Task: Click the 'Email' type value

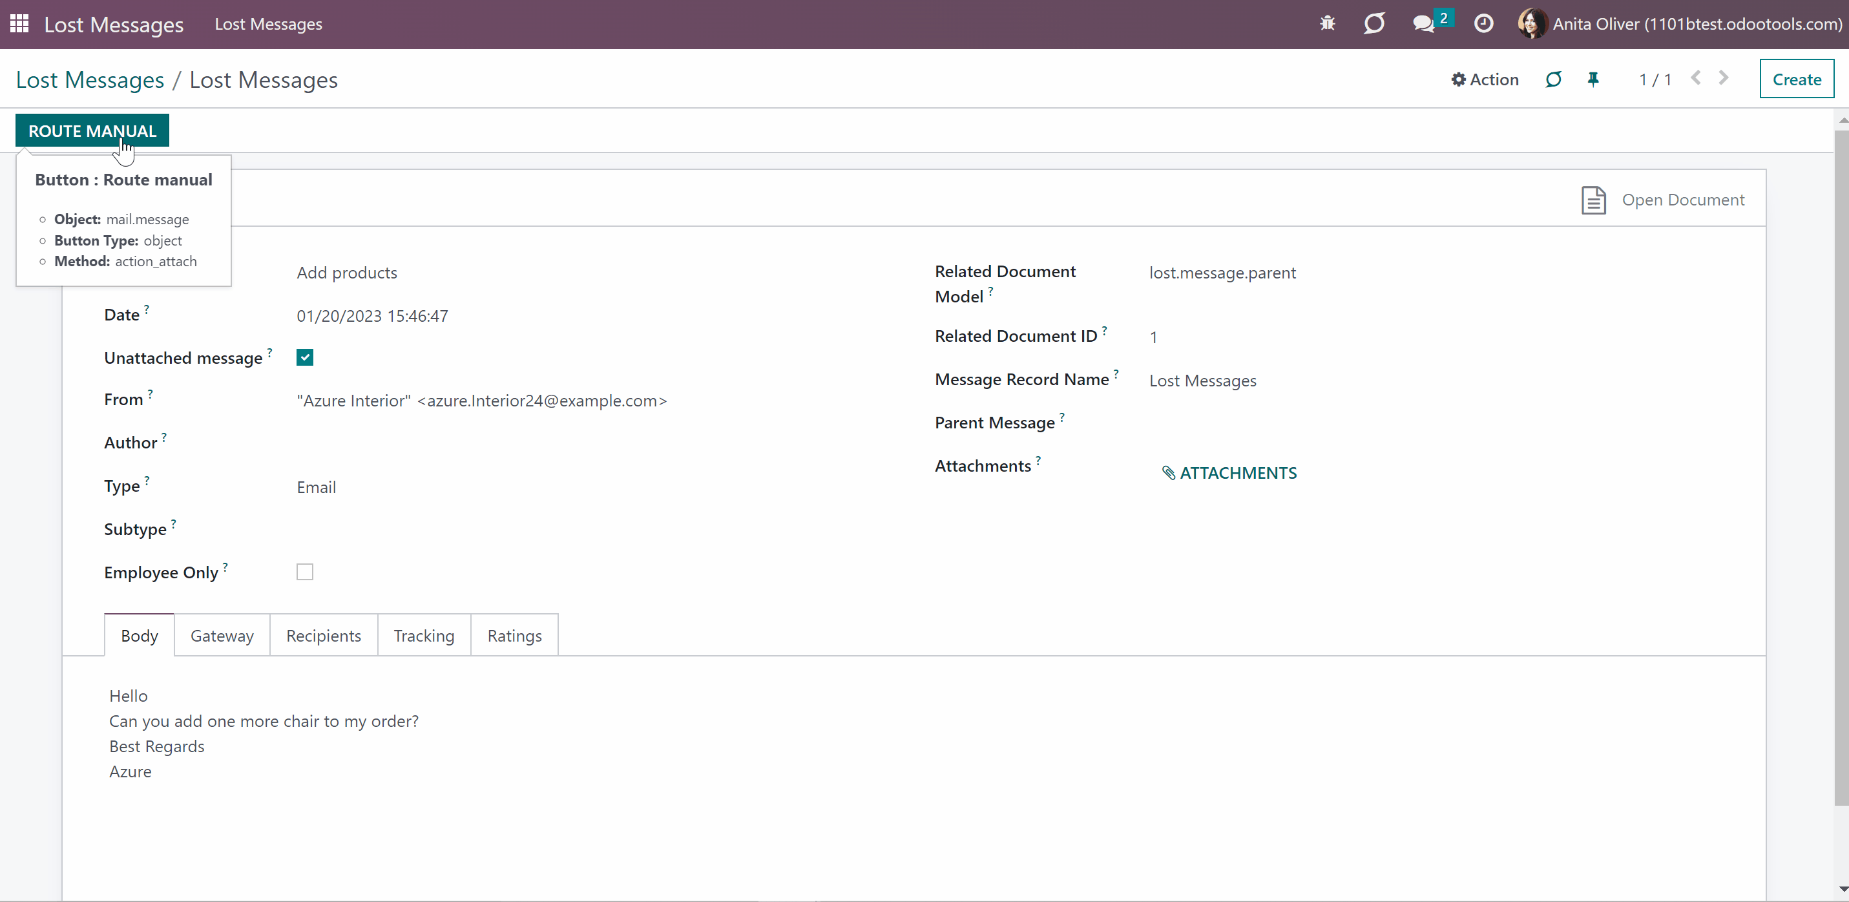Action: tap(316, 487)
